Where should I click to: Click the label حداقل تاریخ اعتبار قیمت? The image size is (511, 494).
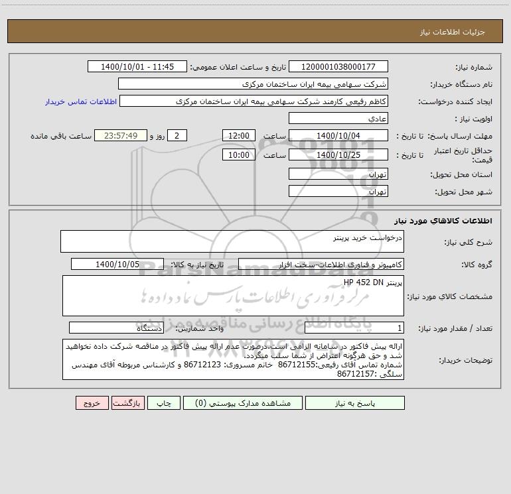pos(463,155)
